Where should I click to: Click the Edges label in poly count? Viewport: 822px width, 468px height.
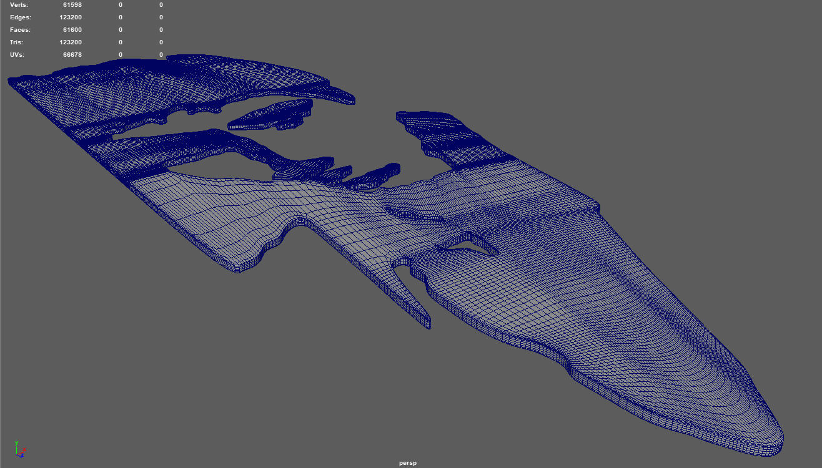(x=20, y=17)
